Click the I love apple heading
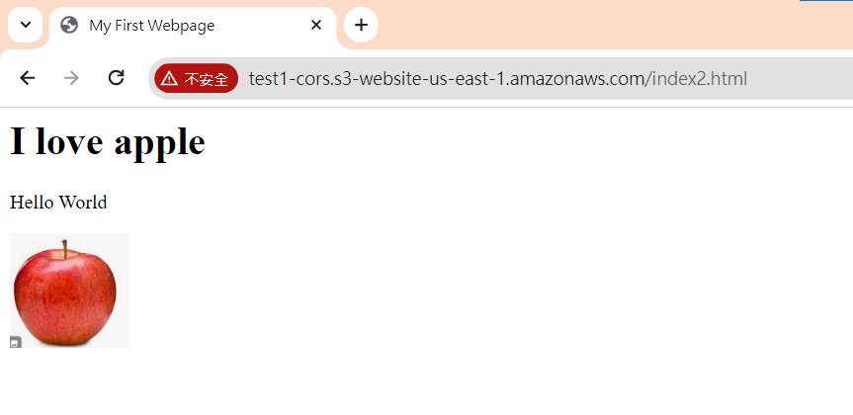 108,141
